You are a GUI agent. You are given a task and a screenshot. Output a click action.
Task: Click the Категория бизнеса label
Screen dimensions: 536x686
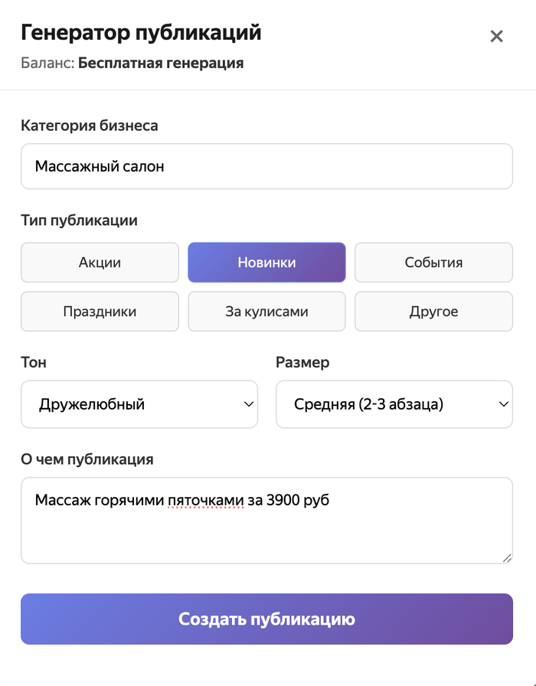pyautogui.click(x=90, y=126)
